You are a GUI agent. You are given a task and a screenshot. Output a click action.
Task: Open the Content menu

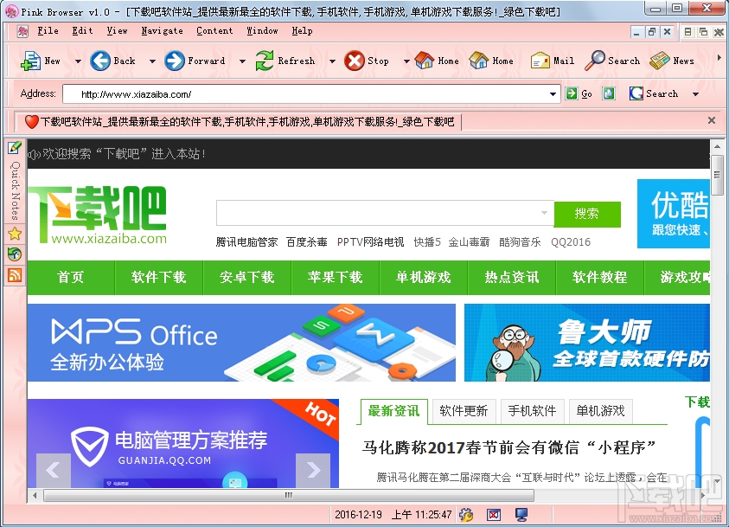(214, 30)
